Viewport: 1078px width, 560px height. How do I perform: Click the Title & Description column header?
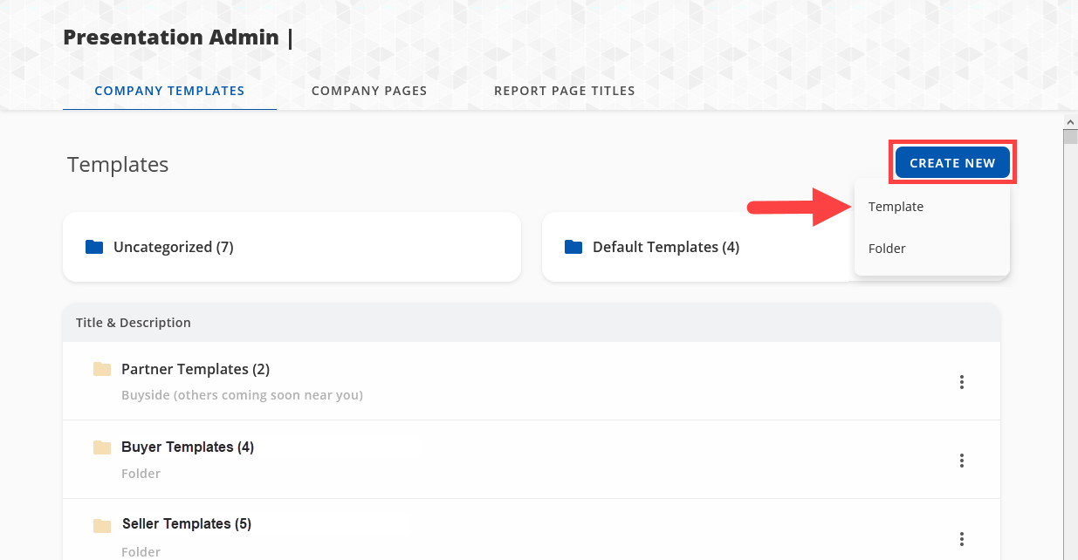(134, 323)
